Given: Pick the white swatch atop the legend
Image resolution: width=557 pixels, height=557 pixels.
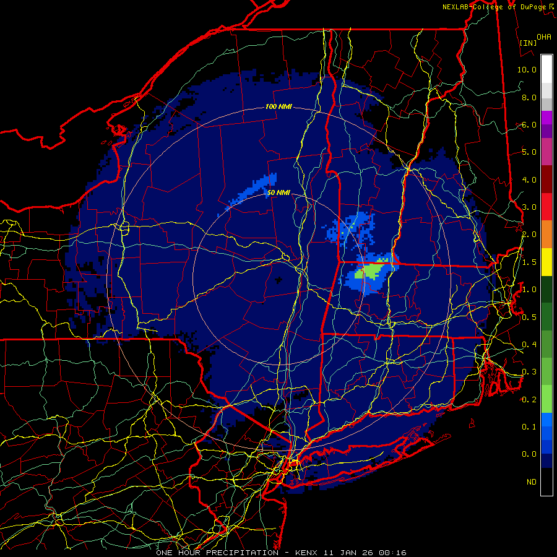Looking at the screenshot, I should pyautogui.click(x=546, y=69).
